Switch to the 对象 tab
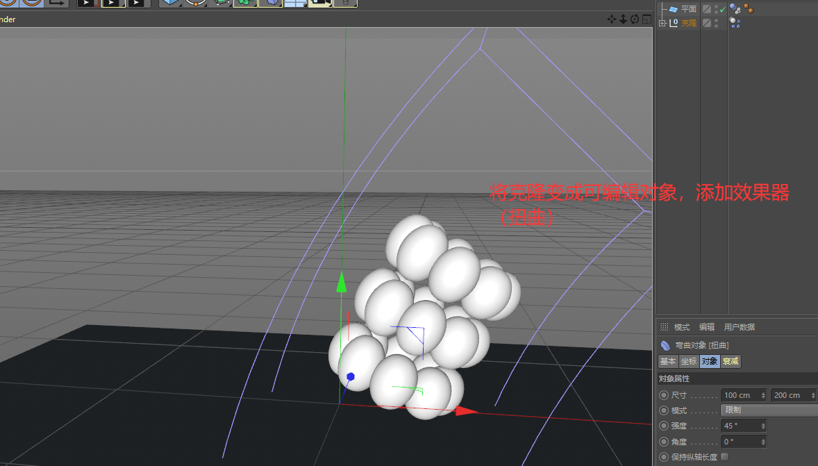The image size is (818, 466). (x=709, y=361)
